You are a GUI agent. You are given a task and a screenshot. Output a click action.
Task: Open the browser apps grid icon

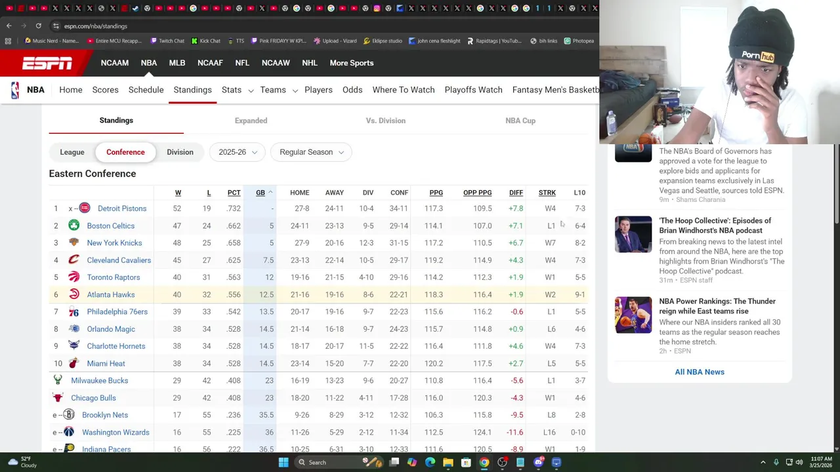click(8, 41)
